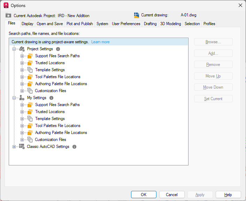Click Template Settings icon under My Settings

pyautogui.click(x=30, y=119)
